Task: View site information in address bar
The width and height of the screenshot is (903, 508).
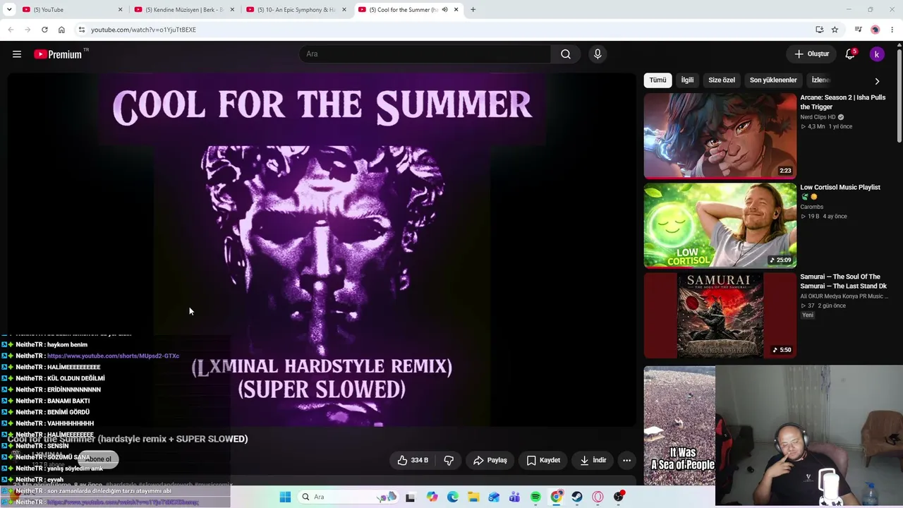Action: [x=82, y=30]
